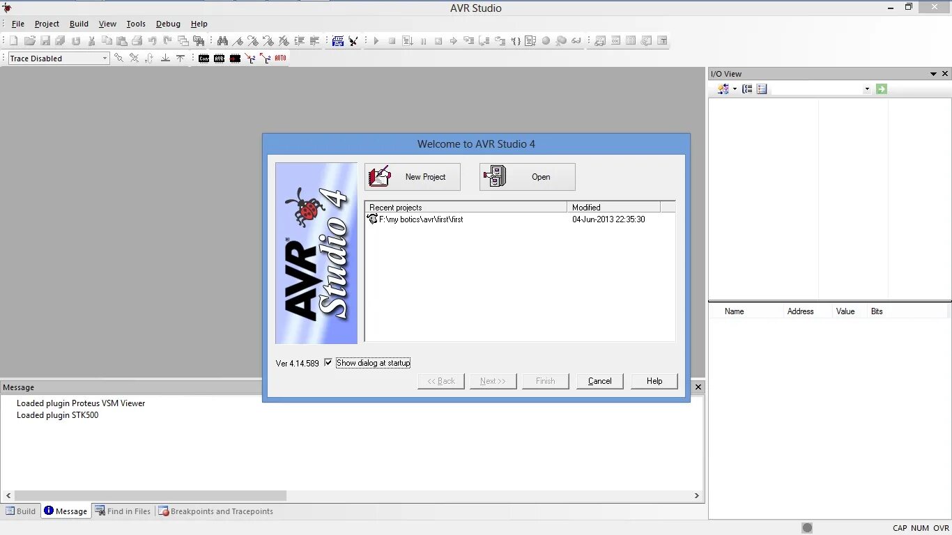Click the New Project button
The image size is (952, 535).
[x=413, y=177]
